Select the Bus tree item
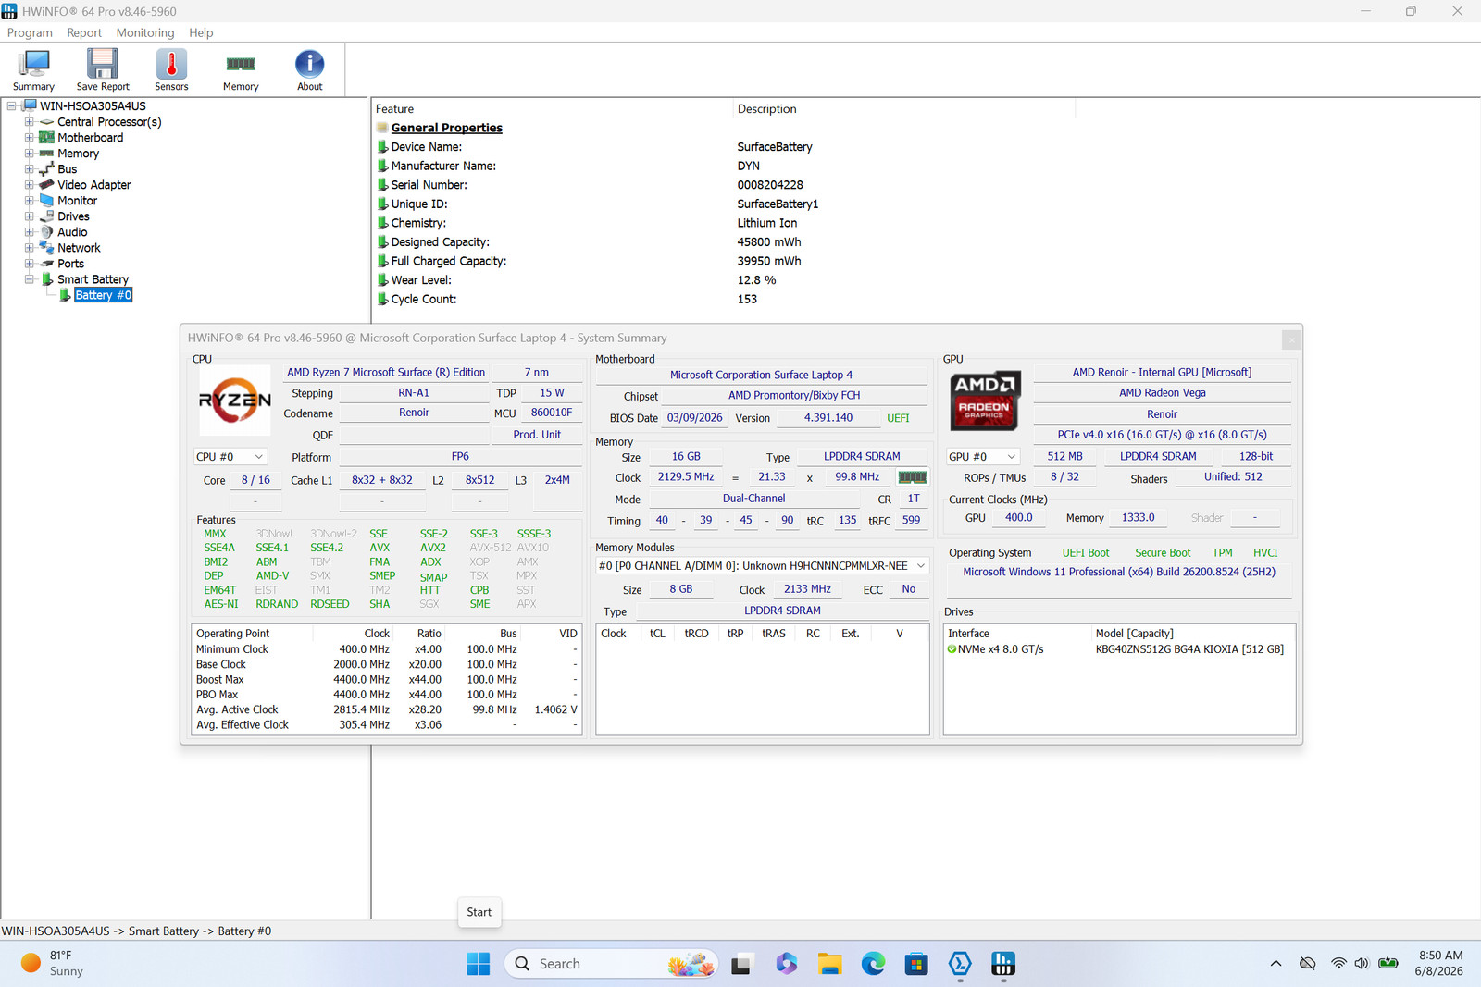The image size is (1481, 987). (68, 169)
